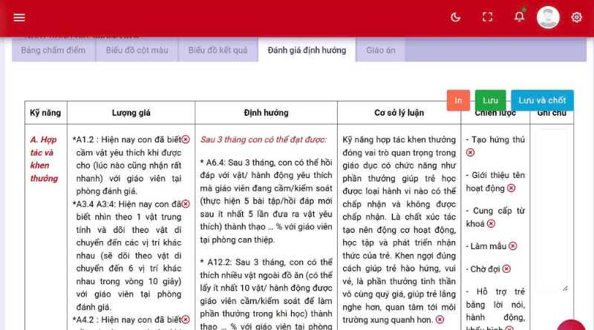
Task: Open settings gear icon
Action: click(577, 17)
